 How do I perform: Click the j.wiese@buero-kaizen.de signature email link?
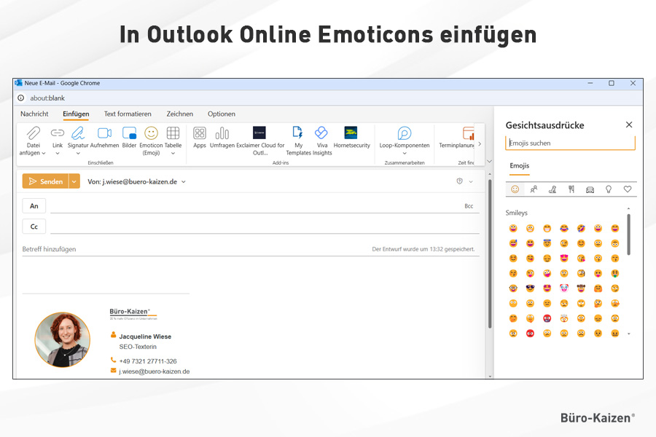[x=155, y=371]
